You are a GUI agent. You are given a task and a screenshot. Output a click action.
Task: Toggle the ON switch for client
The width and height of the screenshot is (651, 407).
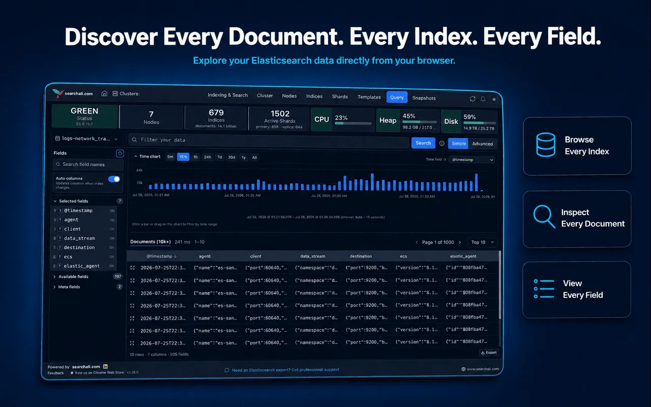(112, 229)
